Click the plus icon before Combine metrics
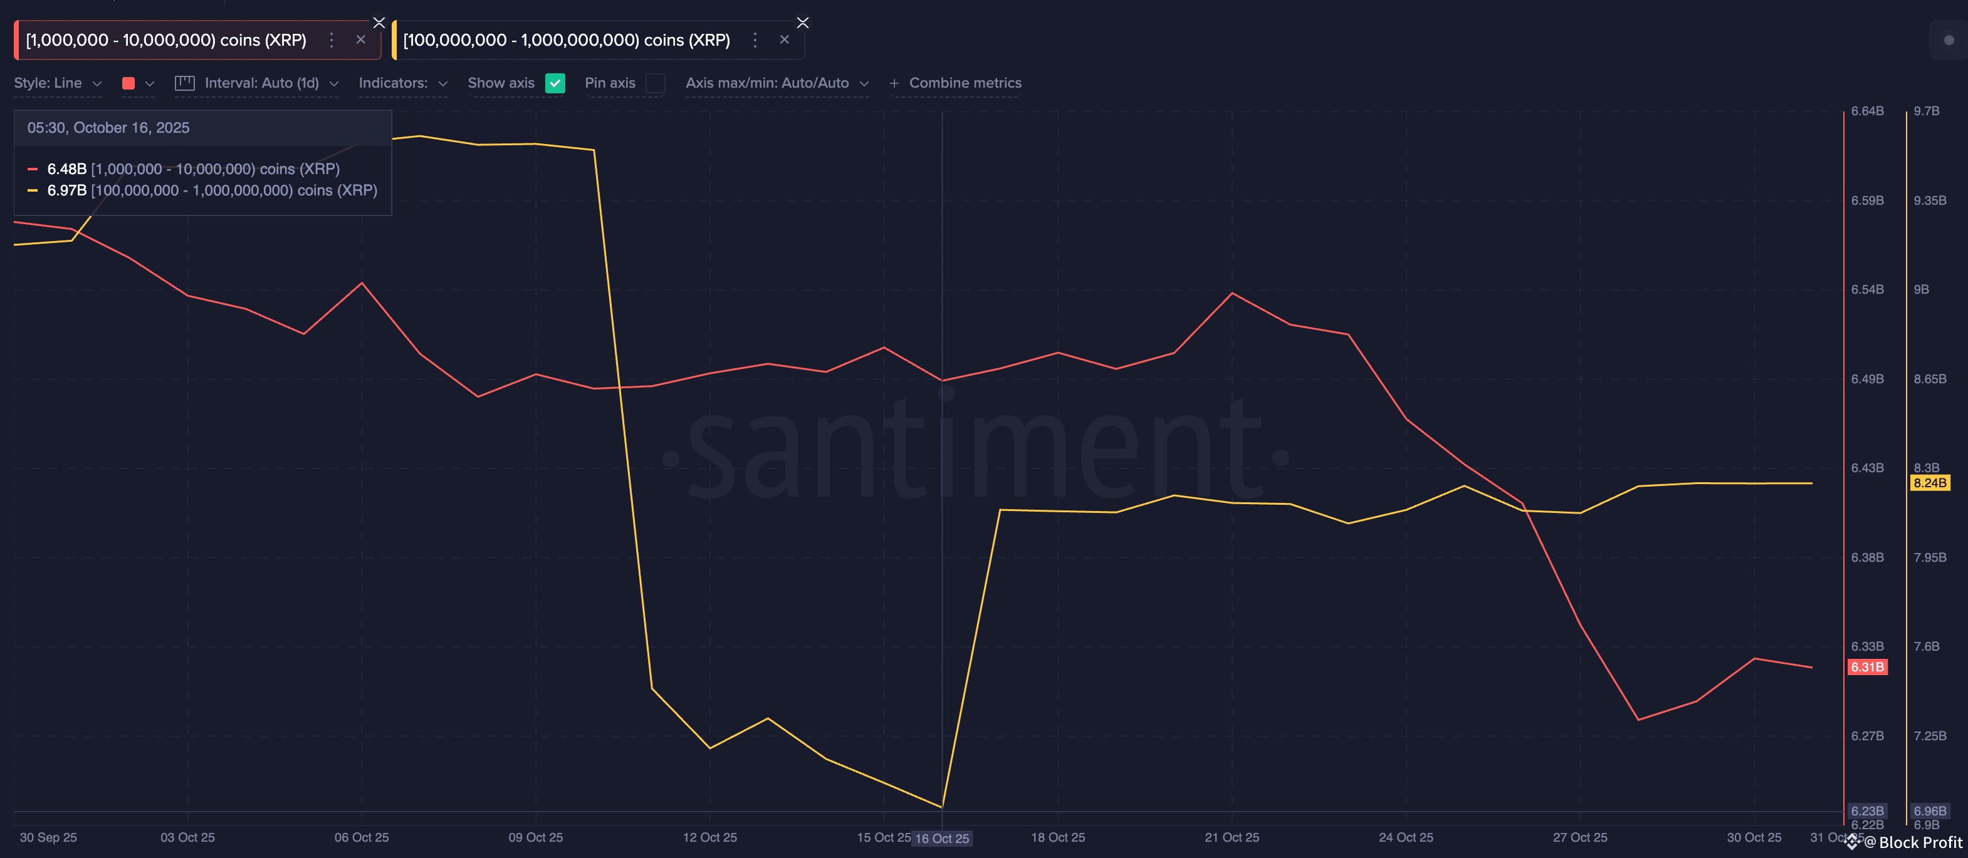The width and height of the screenshot is (1968, 858). pyautogui.click(x=894, y=83)
